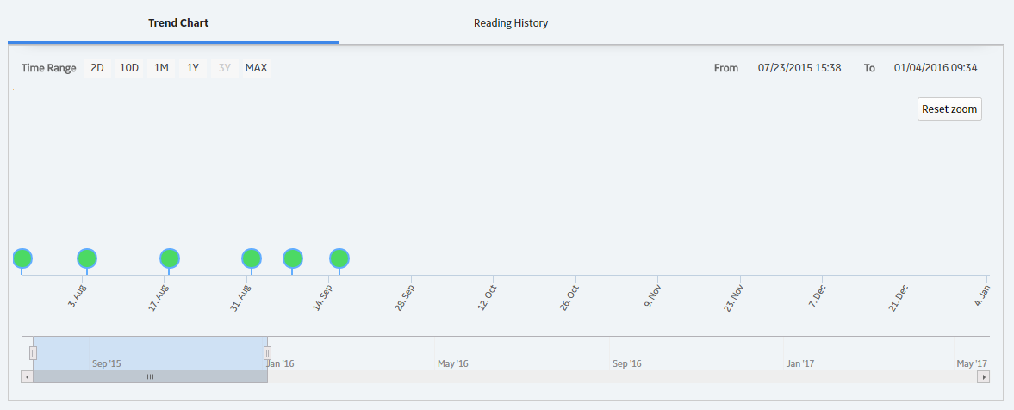Pick the 1Y time range
This screenshot has height=410, width=1014.
coord(193,68)
